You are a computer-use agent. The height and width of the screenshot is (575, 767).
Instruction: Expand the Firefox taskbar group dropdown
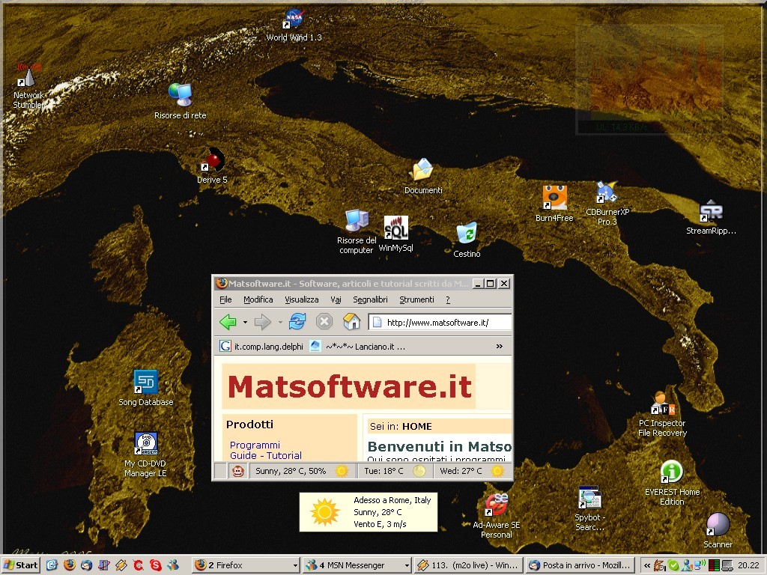click(295, 566)
